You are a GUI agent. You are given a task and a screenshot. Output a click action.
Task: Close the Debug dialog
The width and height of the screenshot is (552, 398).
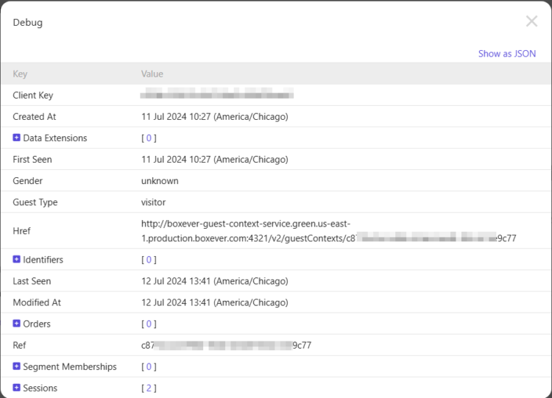tap(531, 22)
